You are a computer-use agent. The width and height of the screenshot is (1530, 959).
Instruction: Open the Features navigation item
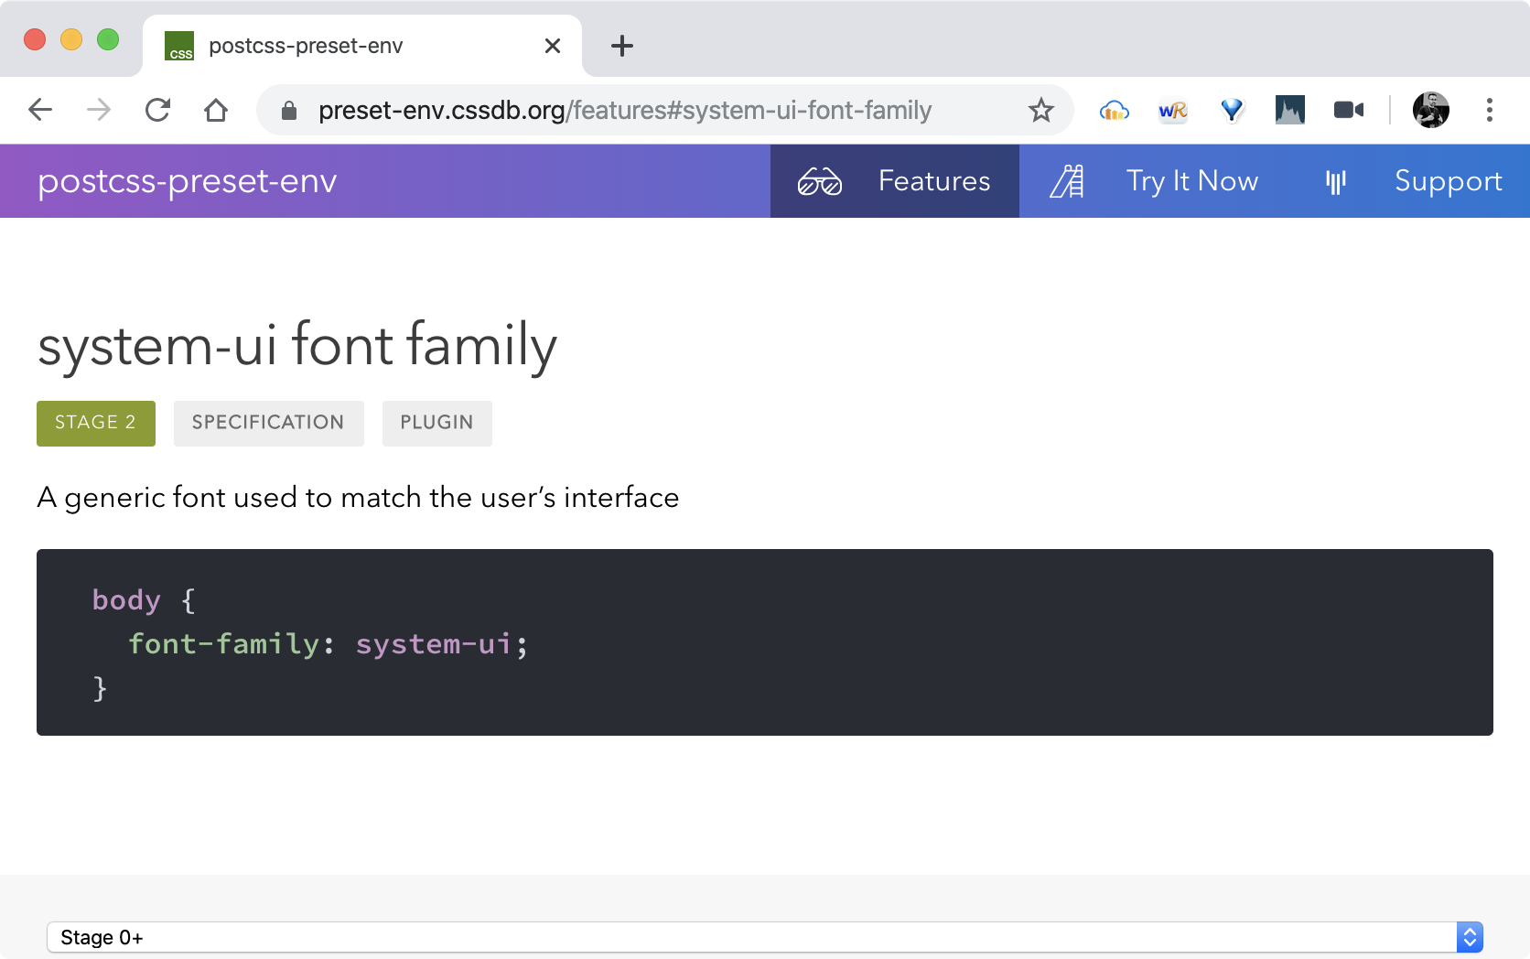[x=895, y=181]
